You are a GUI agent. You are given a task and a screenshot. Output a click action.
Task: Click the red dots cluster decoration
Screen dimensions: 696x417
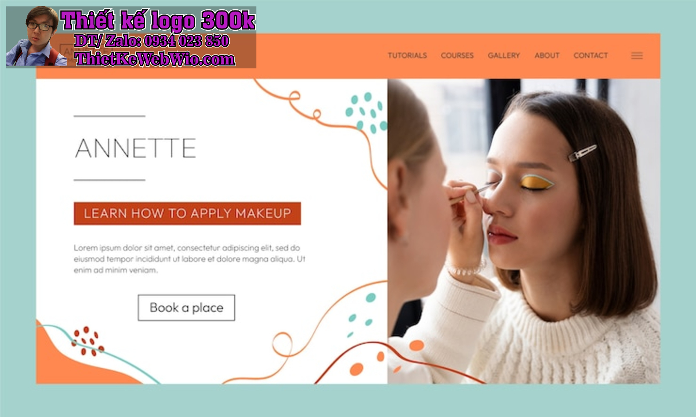[x=87, y=341]
